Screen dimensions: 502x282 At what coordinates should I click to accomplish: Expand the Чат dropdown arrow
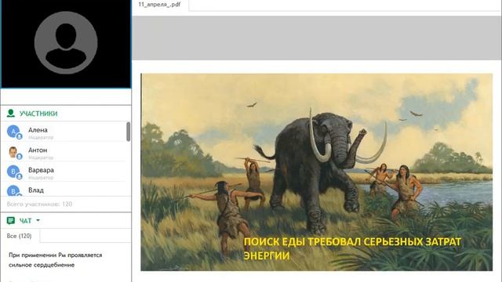pos(38,220)
